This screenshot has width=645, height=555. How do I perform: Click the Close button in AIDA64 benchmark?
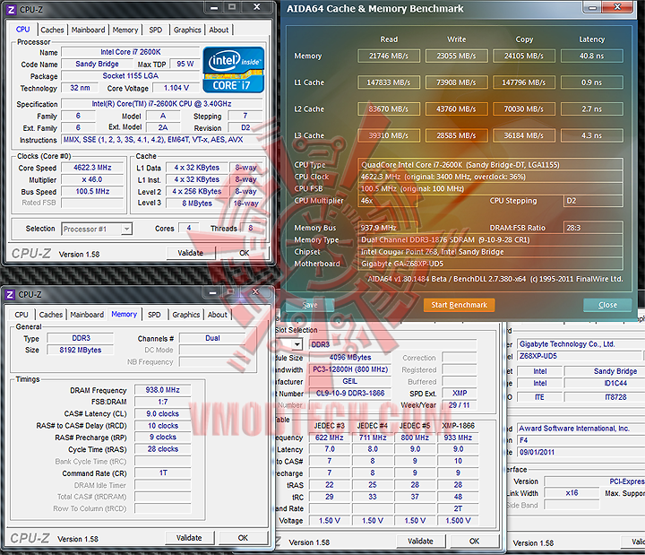(x=607, y=305)
